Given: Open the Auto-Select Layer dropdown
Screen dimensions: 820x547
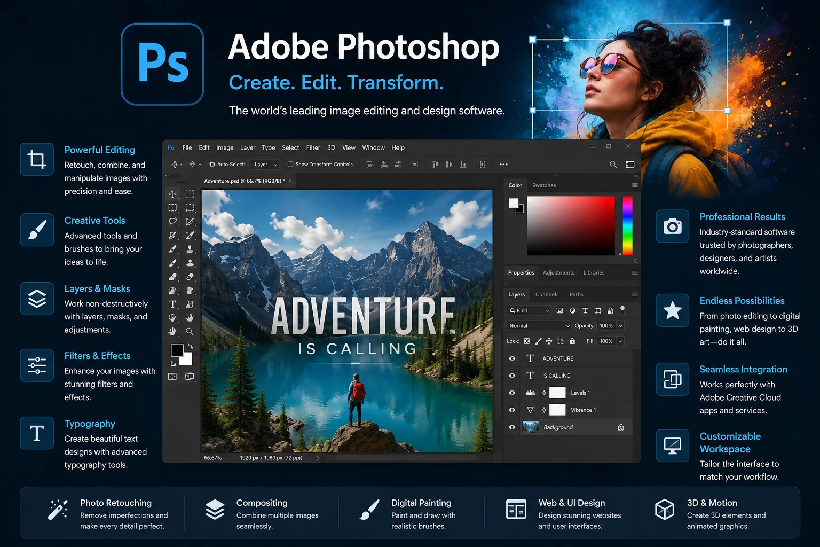Looking at the screenshot, I should pyautogui.click(x=265, y=165).
